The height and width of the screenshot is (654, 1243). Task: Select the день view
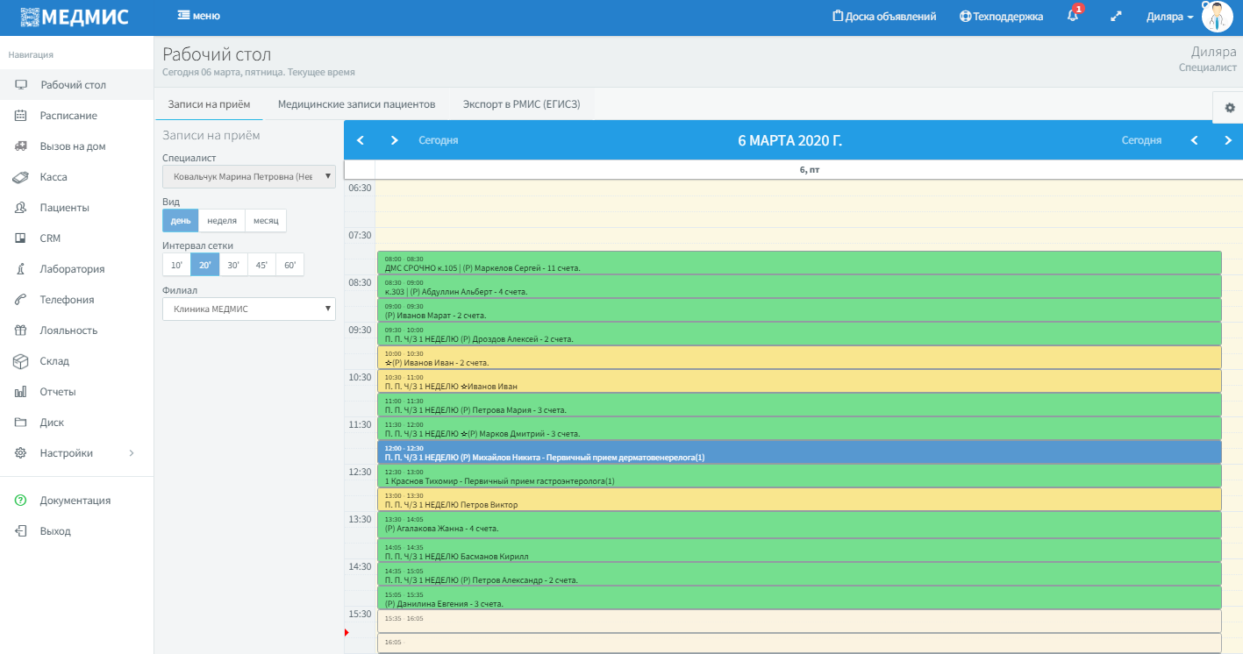click(181, 220)
